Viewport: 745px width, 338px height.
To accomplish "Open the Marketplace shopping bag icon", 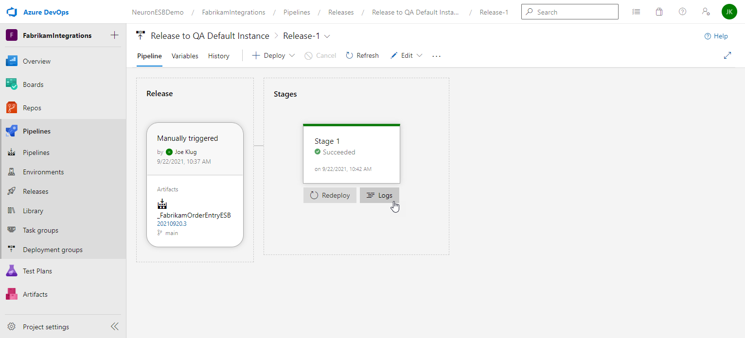I will coord(659,12).
